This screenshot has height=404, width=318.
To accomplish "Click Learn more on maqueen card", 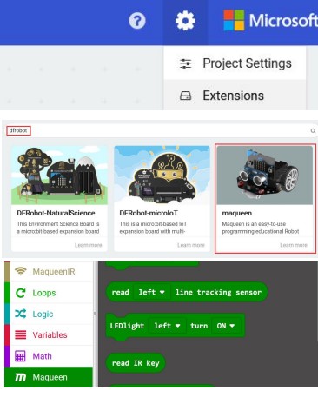I will 294,245.
